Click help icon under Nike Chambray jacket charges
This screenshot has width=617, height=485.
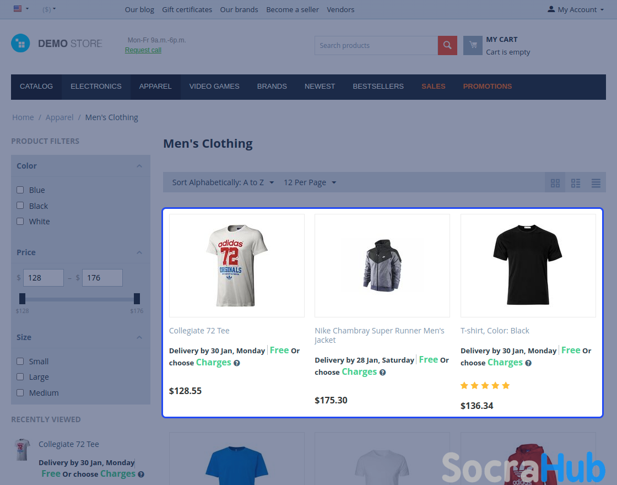click(382, 373)
